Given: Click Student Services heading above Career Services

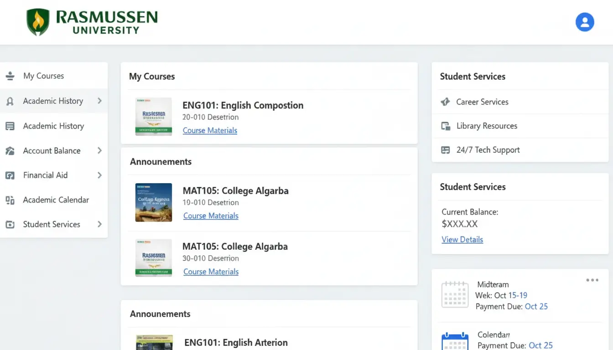Looking at the screenshot, I should [473, 77].
